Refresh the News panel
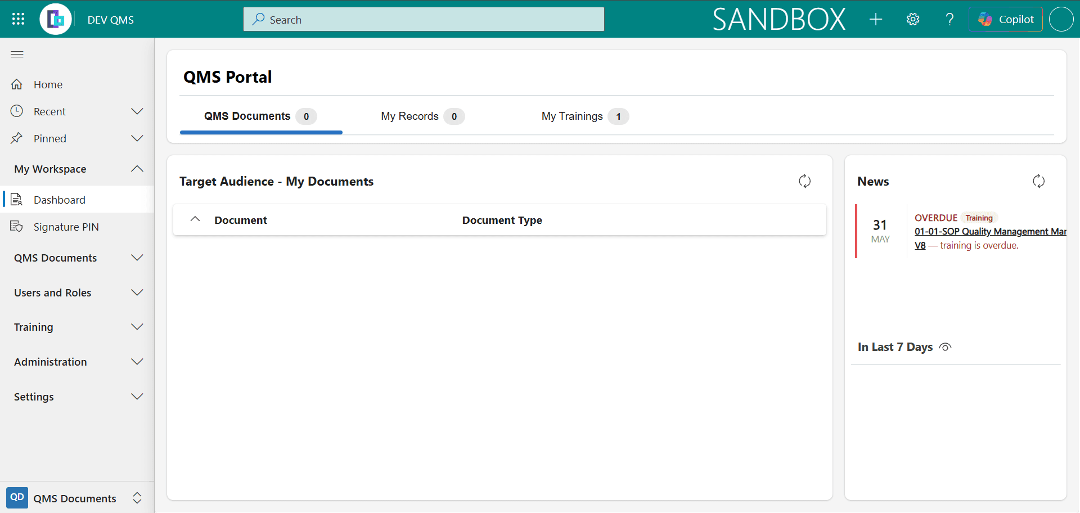This screenshot has height=513, width=1080. (x=1039, y=181)
